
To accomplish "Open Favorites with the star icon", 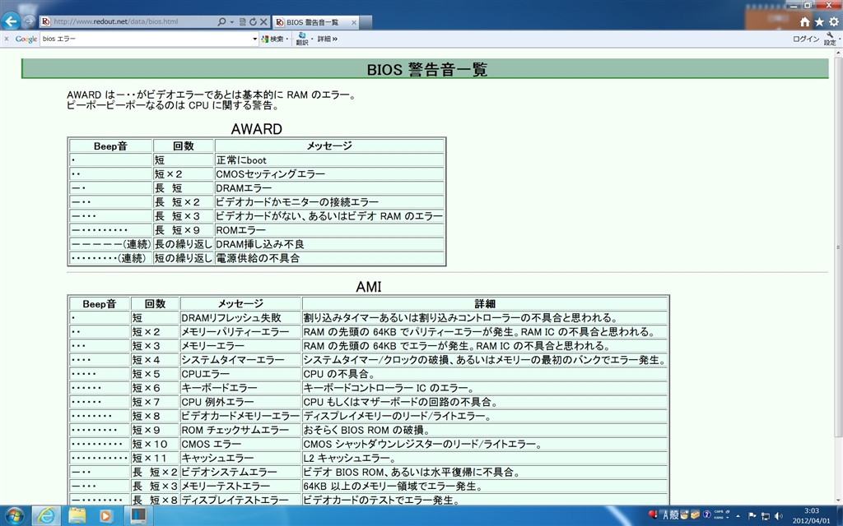I will 818,21.
